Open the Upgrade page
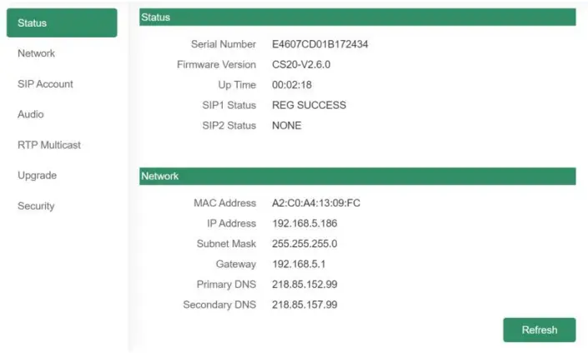The image size is (588, 353). pyautogui.click(x=37, y=176)
